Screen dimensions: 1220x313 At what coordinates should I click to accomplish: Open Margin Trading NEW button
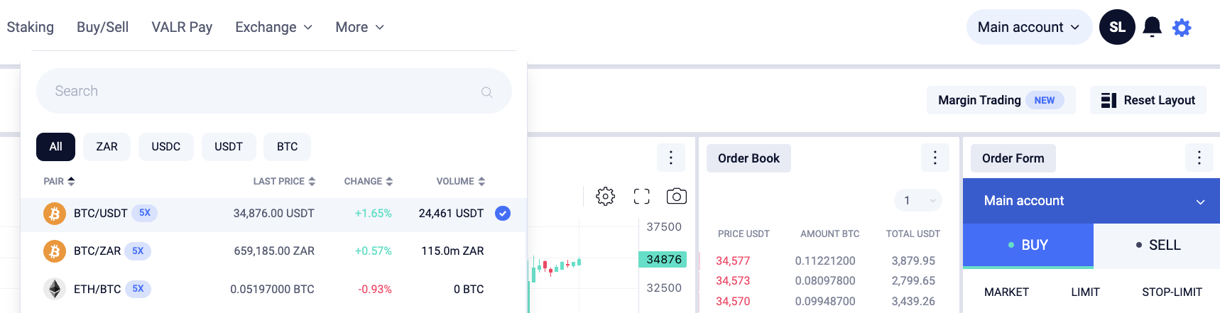tap(1001, 100)
